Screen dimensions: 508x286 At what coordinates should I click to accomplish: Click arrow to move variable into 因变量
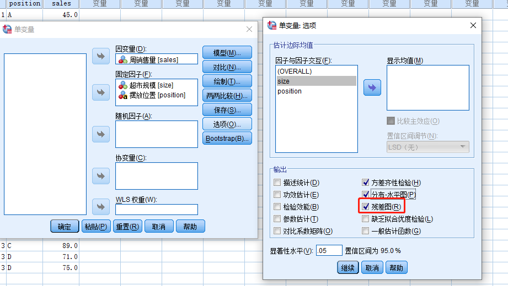point(101,56)
